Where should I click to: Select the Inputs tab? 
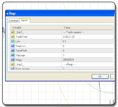pyautogui.click(x=25, y=20)
